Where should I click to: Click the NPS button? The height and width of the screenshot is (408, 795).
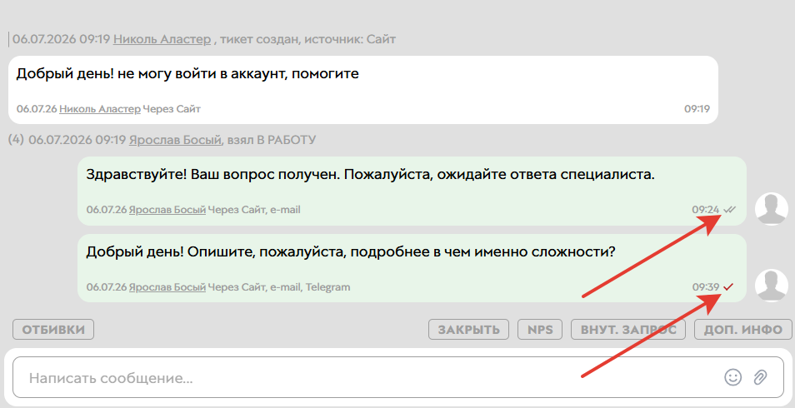click(x=540, y=330)
